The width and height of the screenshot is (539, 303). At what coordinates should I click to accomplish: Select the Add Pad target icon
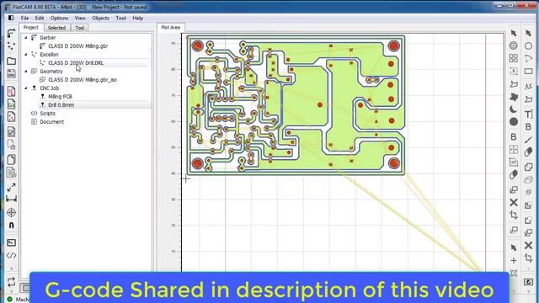(x=513, y=45)
